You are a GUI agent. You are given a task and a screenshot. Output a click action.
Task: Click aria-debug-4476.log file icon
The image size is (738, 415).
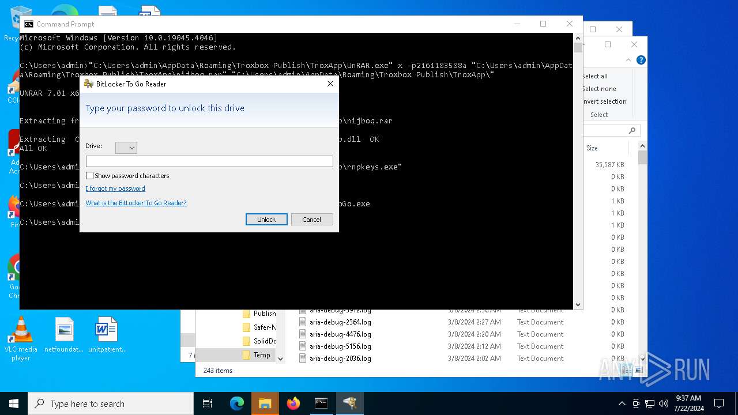[303, 334]
